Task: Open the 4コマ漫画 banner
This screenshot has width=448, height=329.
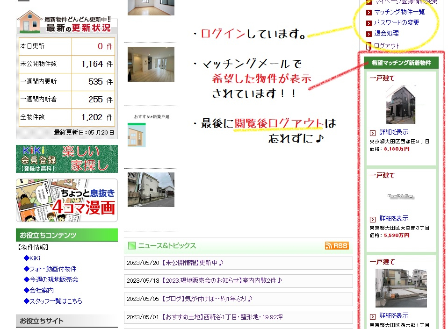Action: click(67, 200)
